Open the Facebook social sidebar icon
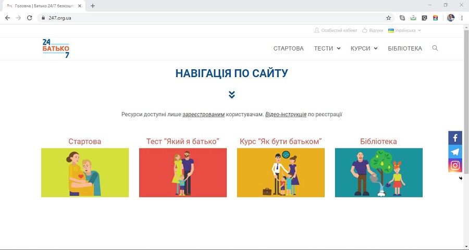469x250 pixels. tap(455, 138)
